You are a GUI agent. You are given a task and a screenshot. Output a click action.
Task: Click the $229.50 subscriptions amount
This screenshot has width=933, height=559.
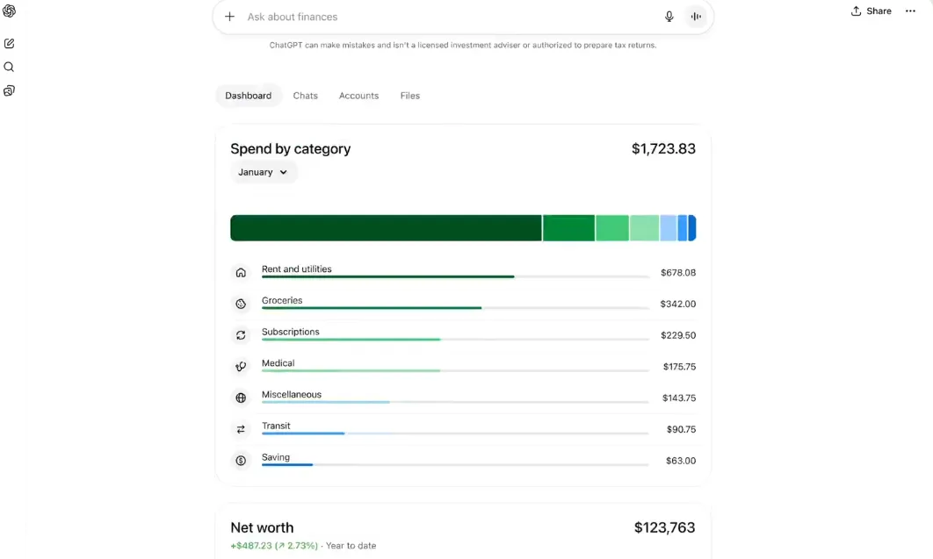(677, 335)
